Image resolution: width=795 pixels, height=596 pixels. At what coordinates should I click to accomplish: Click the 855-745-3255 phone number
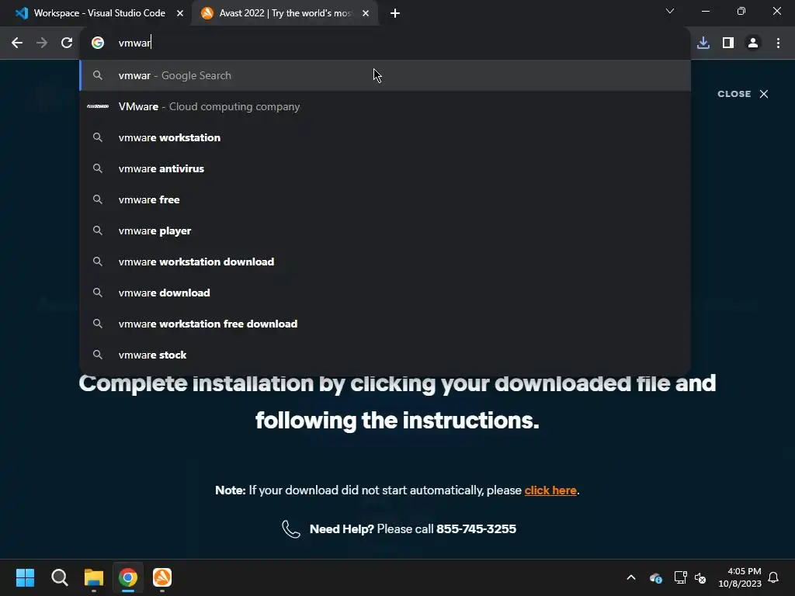(476, 528)
